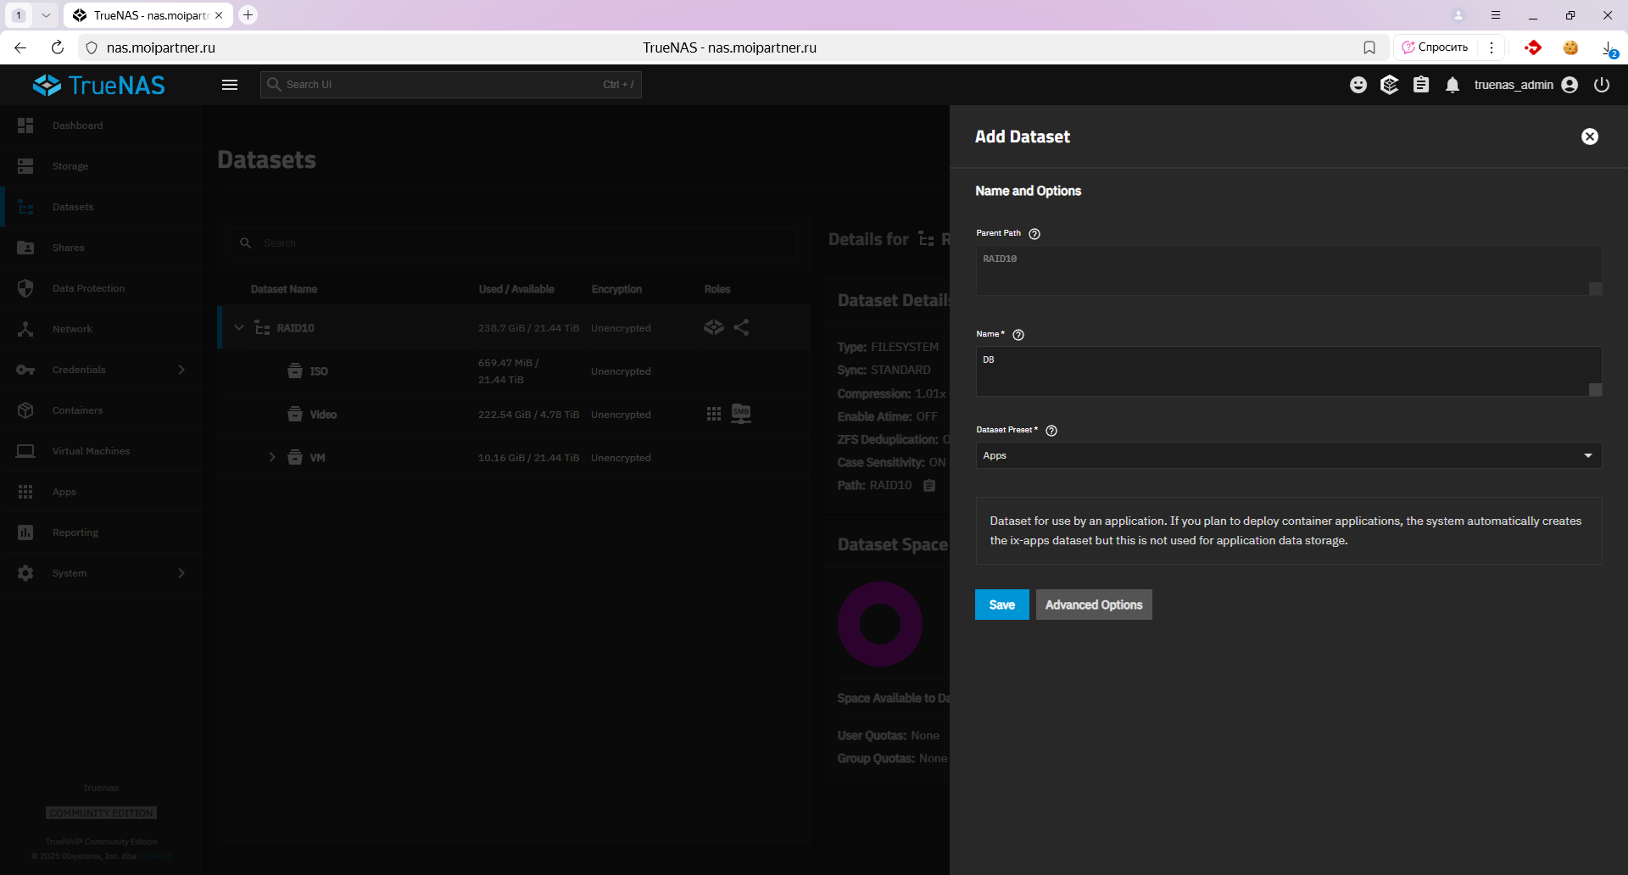Open the Dataset Preset dropdown
The height and width of the screenshot is (875, 1628).
[x=1288, y=455]
